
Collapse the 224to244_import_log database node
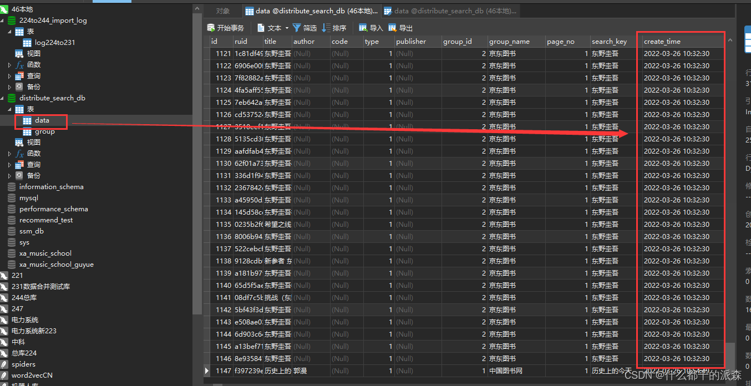click(3, 20)
